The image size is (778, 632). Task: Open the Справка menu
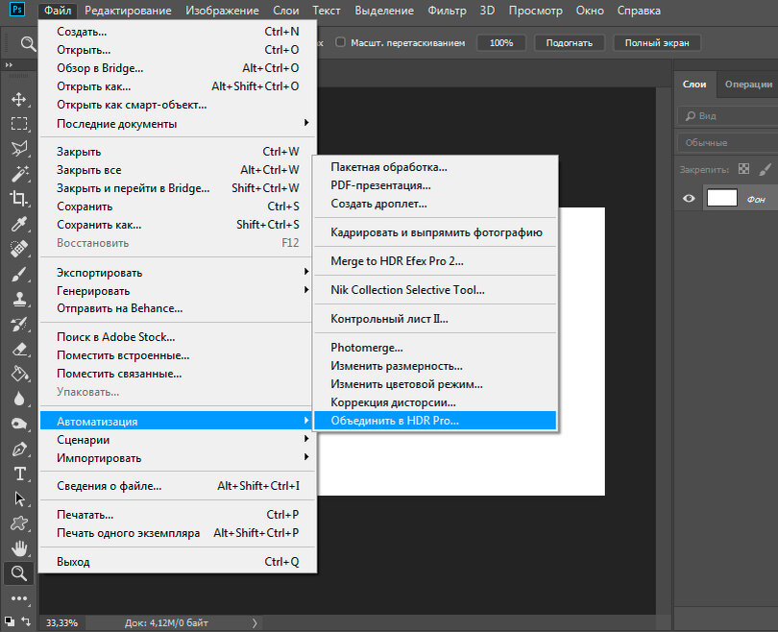click(639, 11)
